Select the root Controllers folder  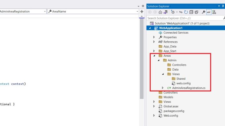(x=171, y=93)
